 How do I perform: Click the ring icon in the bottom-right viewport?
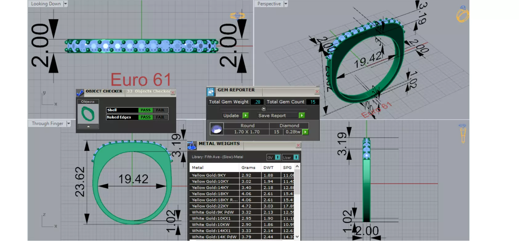coord(463,134)
